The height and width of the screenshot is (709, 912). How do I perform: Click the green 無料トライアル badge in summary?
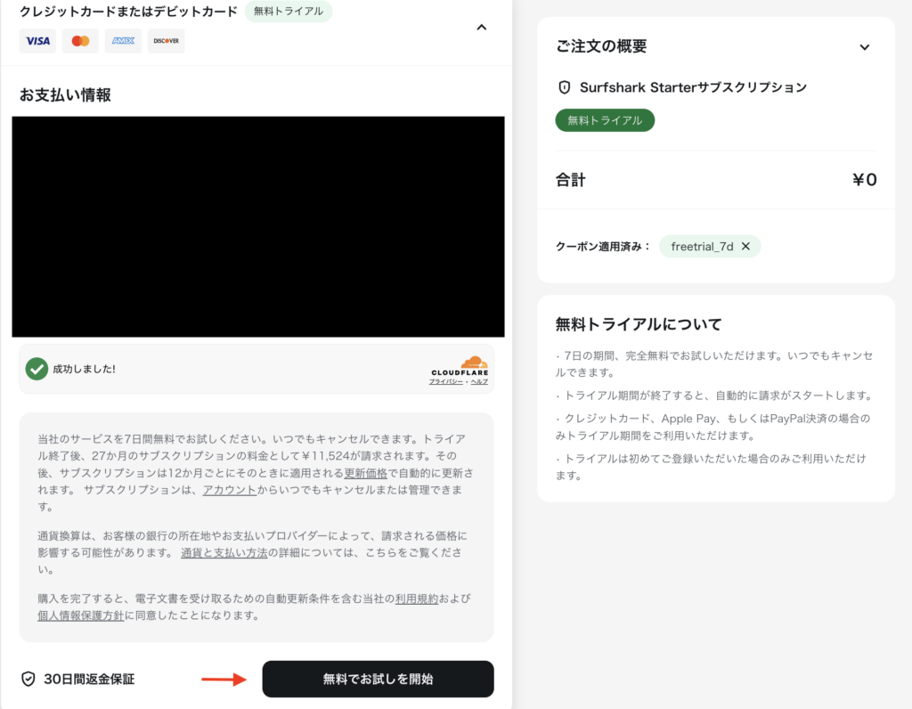tap(605, 120)
